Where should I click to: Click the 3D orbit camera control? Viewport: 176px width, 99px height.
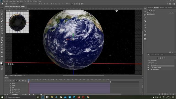pyautogui.click(x=9, y=64)
